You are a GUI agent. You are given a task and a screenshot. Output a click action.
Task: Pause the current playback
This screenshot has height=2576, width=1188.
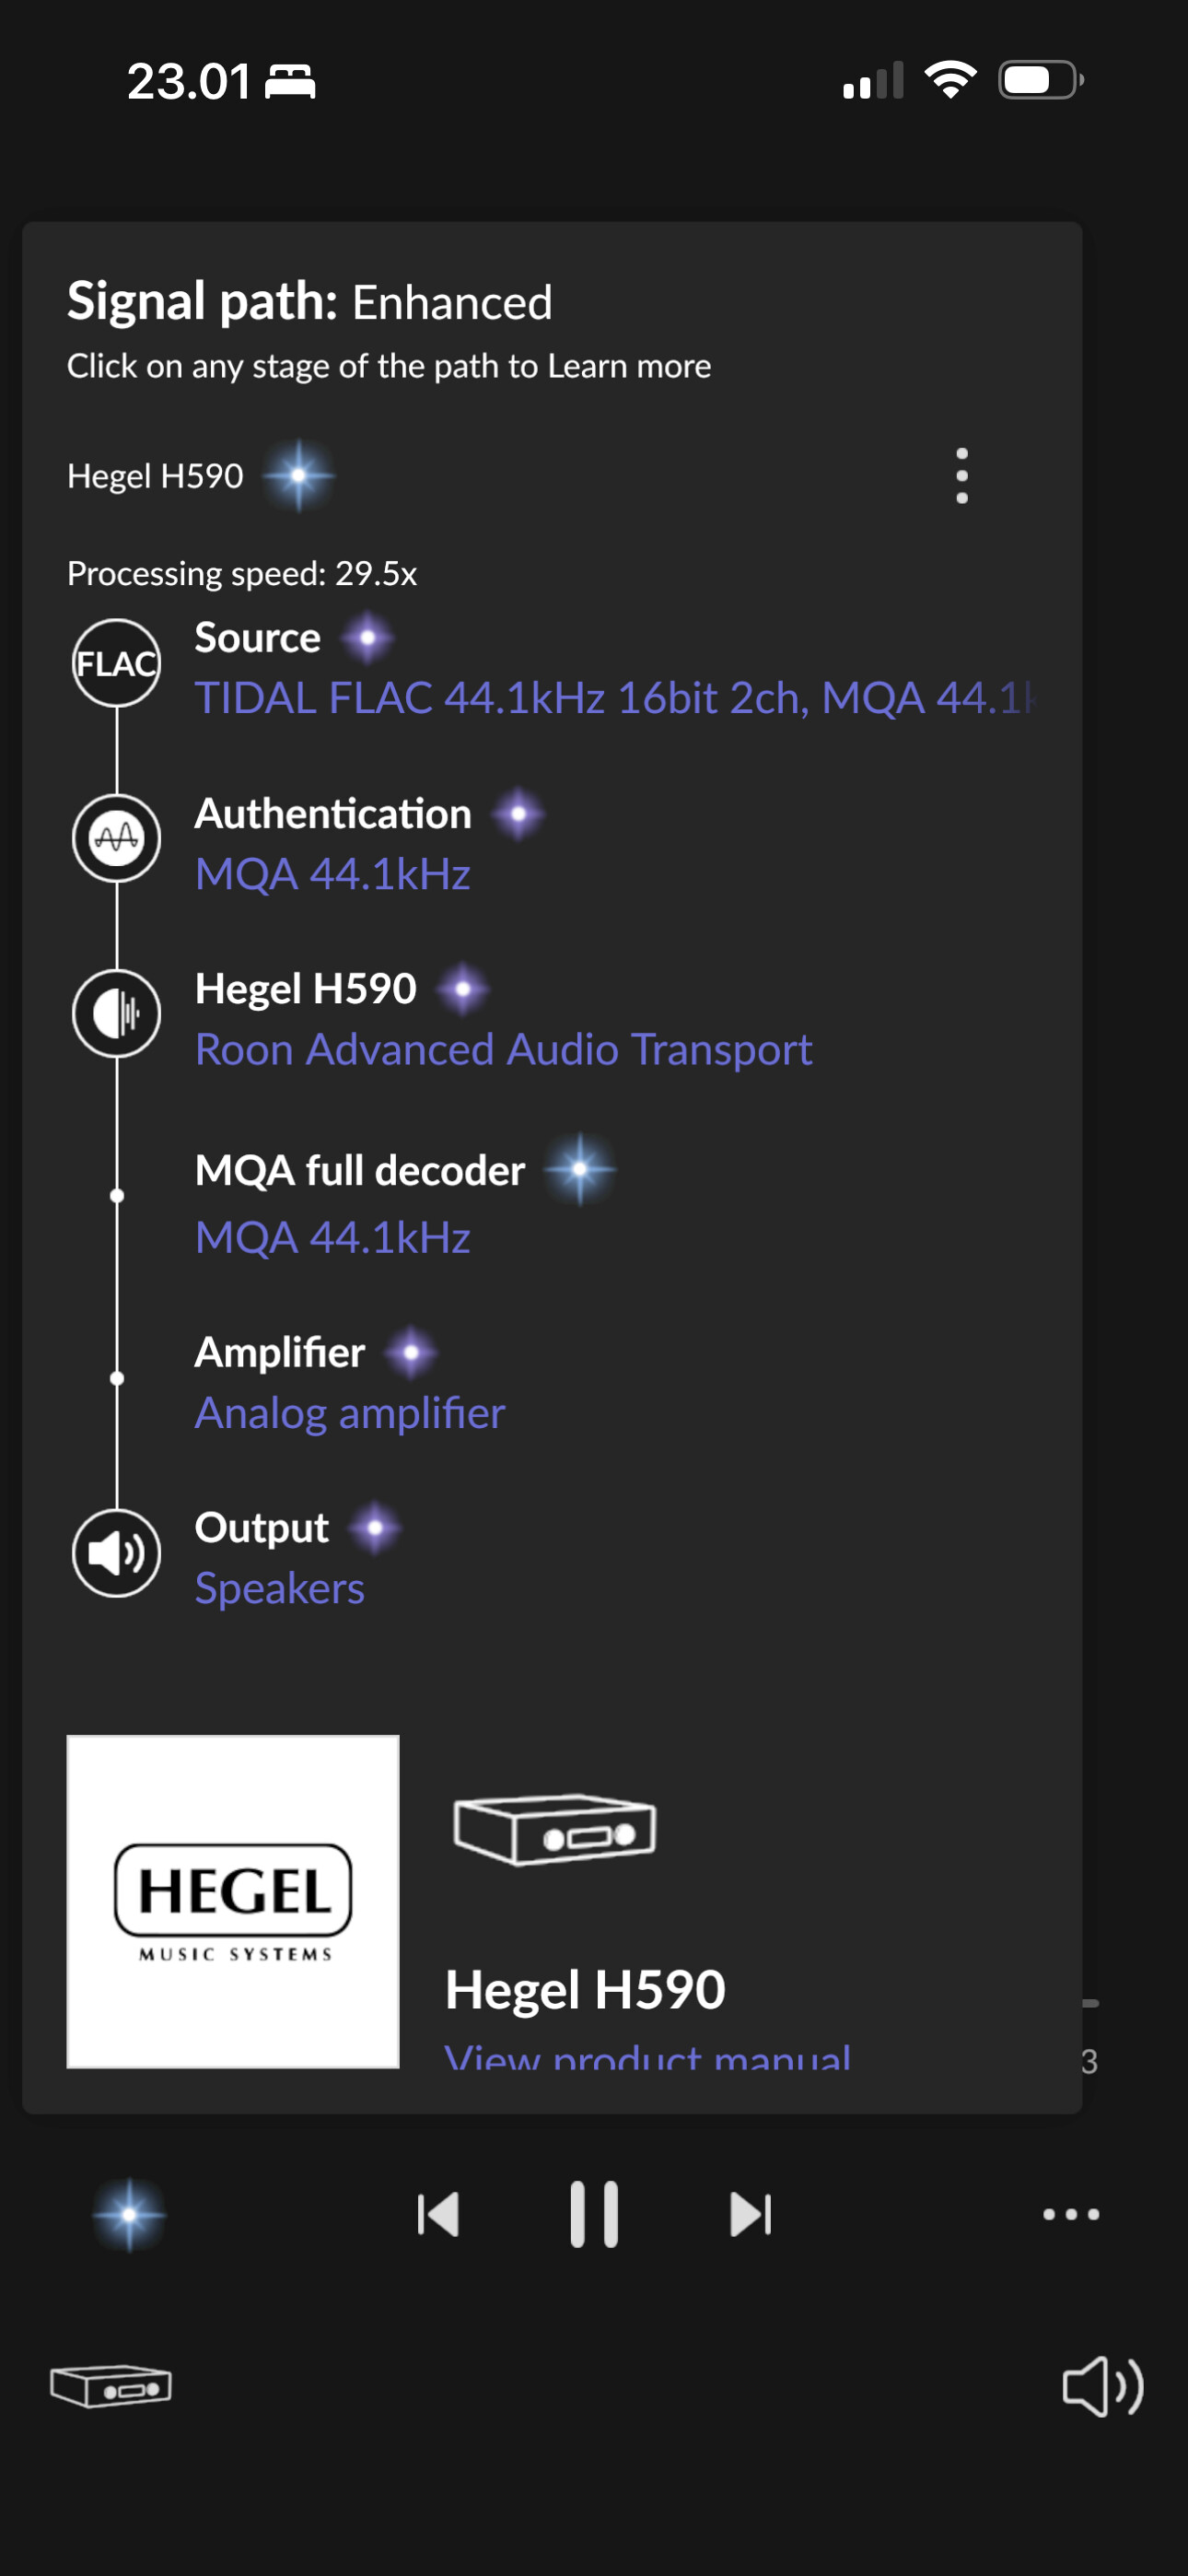tap(594, 2214)
